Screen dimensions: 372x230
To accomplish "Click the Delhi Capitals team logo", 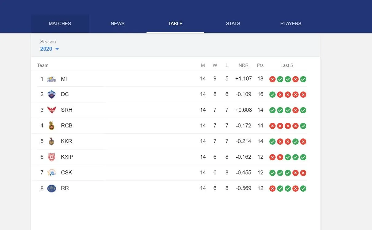I will [52, 94].
